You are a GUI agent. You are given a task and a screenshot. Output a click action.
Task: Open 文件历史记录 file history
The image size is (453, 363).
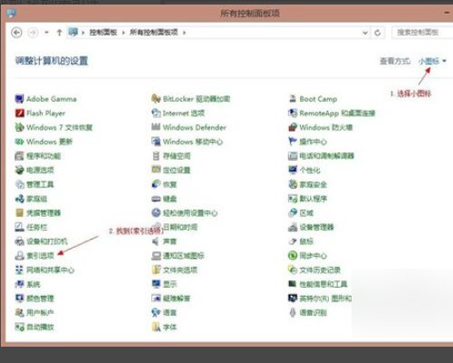(314, 270)
